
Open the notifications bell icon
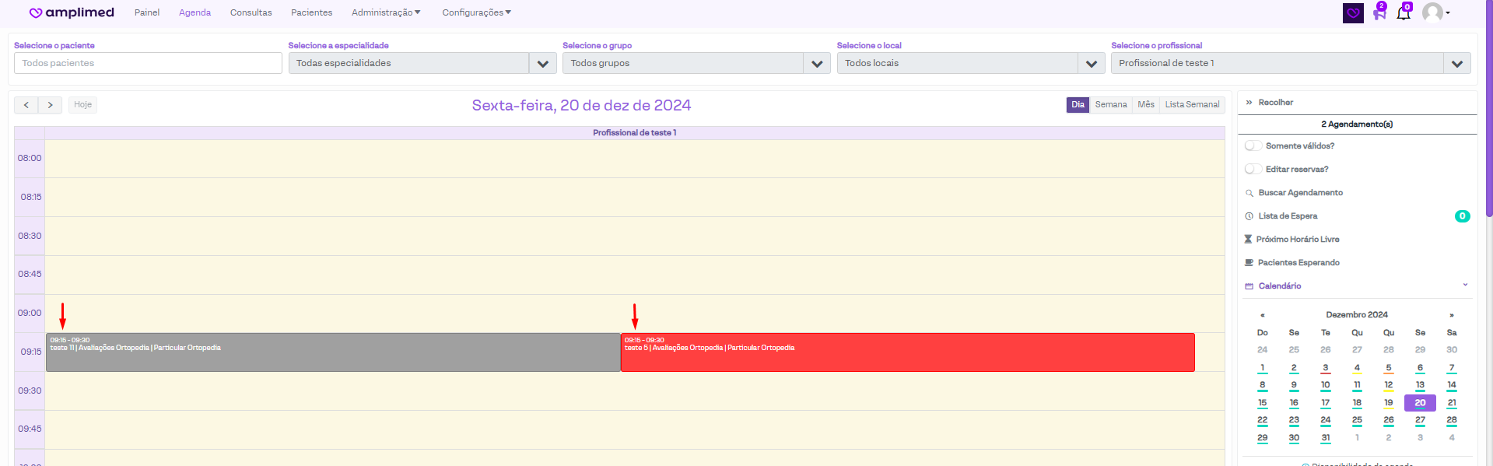(1403, 13)
